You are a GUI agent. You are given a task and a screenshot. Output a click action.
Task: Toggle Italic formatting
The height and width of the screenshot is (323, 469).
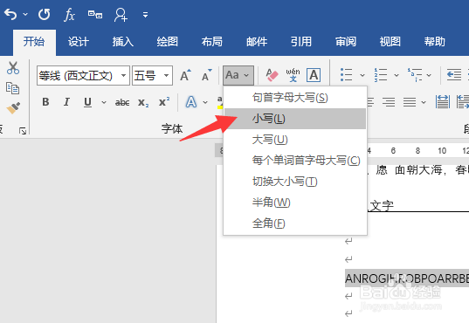coord(66,102)
